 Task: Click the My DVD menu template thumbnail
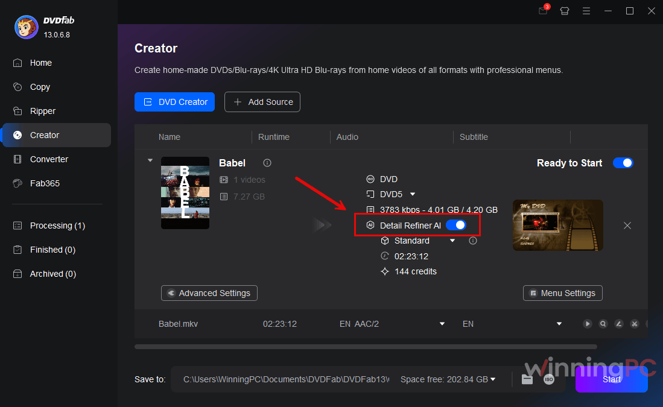pos(557,226)
